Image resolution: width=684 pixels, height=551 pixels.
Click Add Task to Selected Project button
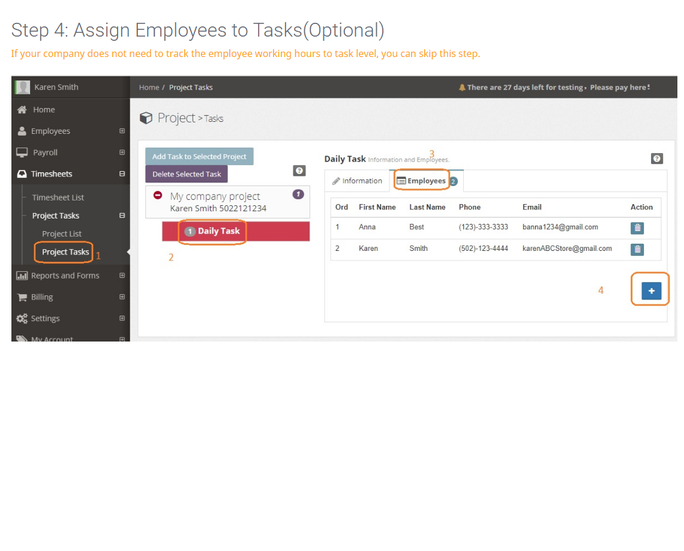[199, 157]
